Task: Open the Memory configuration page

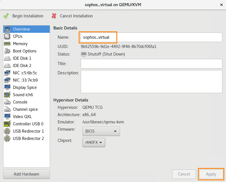Action: pos(20,44)
